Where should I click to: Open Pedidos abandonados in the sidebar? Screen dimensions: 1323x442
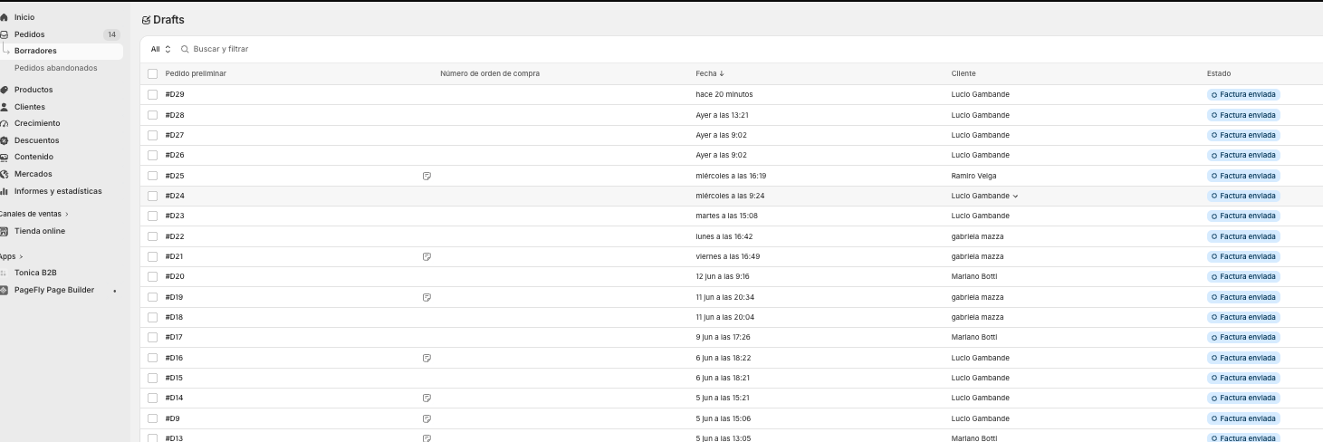(56, 68)
